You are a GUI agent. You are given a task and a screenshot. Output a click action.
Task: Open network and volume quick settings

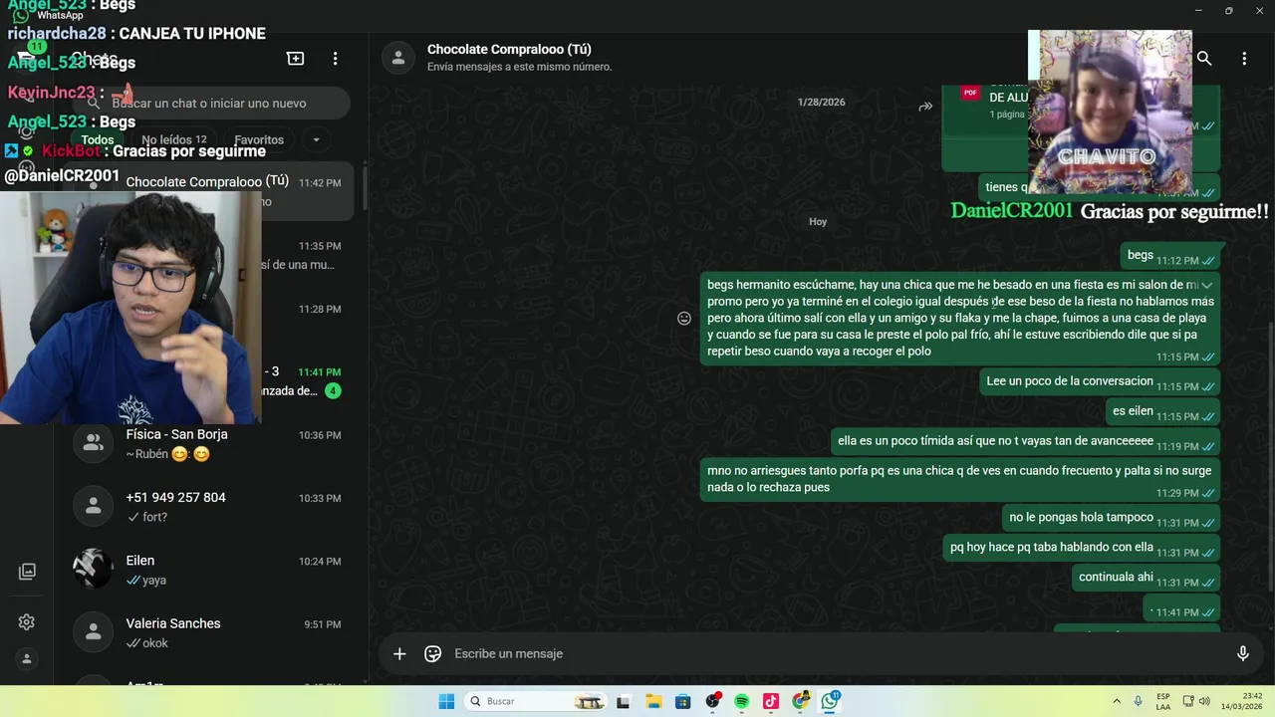1196,701
